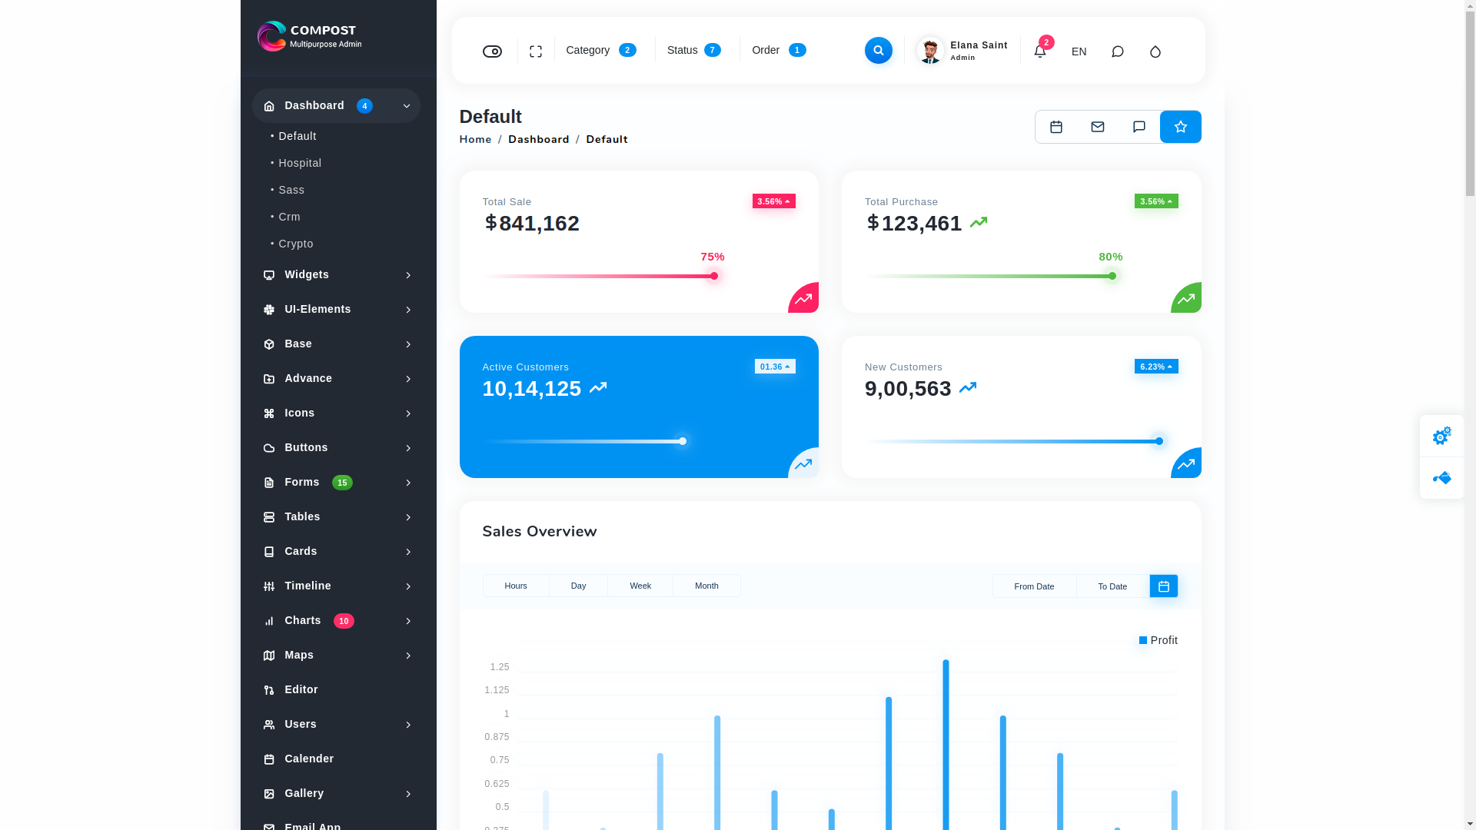The height and width of the screenshot is (830, 1476).
Task: Click the calendar icon next to To Date
Action: point(1163,586)
